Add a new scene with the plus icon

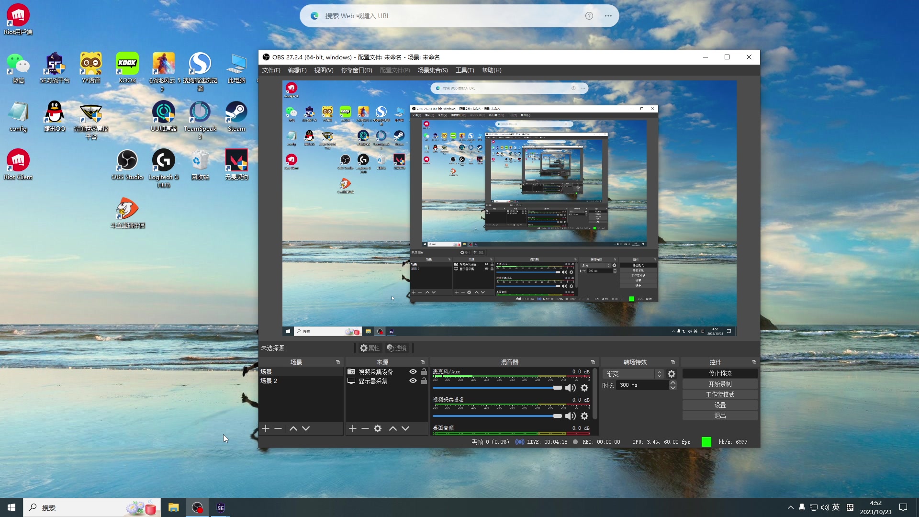(266, 428)
